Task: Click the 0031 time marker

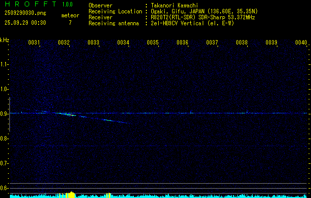Action: (34, 43)
